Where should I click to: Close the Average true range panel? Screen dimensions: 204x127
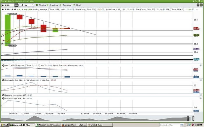pos(201,95)
